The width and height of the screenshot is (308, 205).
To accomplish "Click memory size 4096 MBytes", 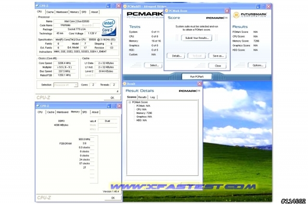I will 61,125.
